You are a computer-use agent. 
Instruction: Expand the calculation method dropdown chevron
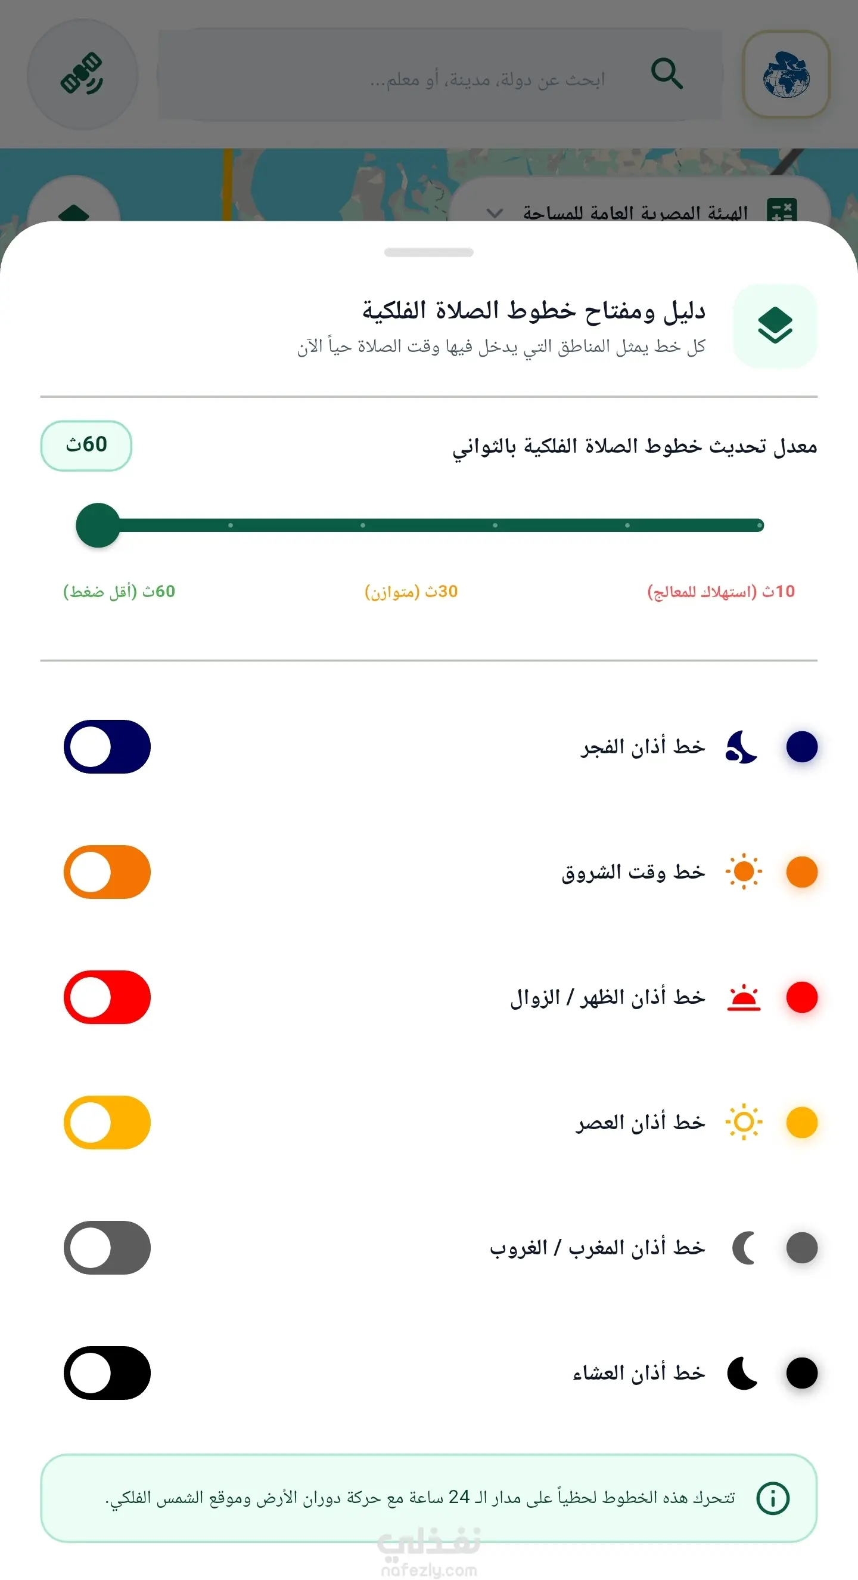coord(495,213)
